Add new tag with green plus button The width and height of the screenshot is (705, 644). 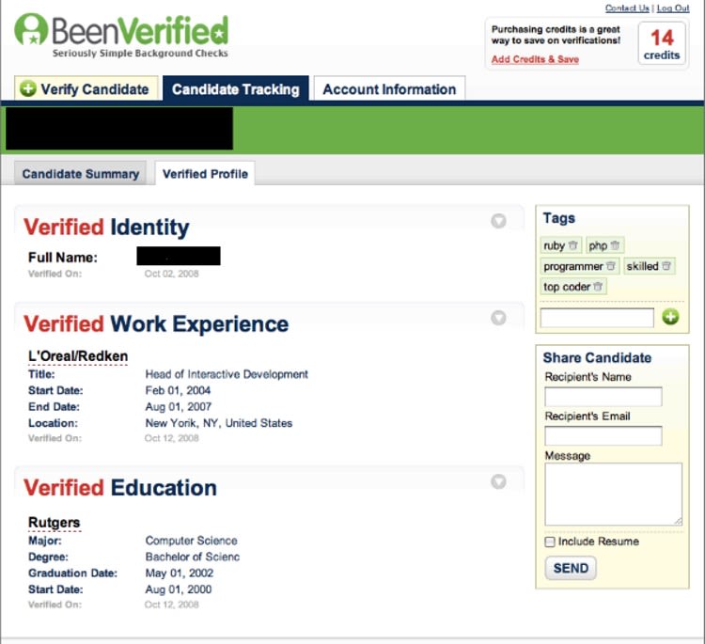(x=670, y=317)
